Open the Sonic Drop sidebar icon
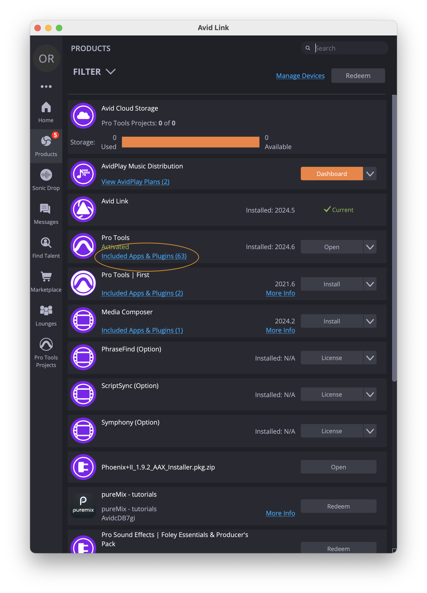Screen dimensions: 427x593 coord(46,180)
